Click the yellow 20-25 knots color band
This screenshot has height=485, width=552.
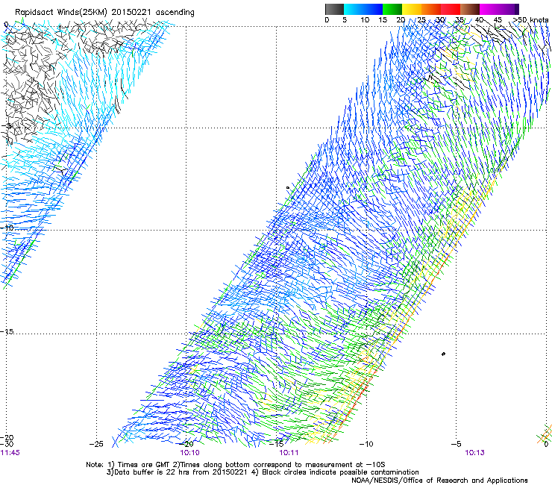(412, 9)
